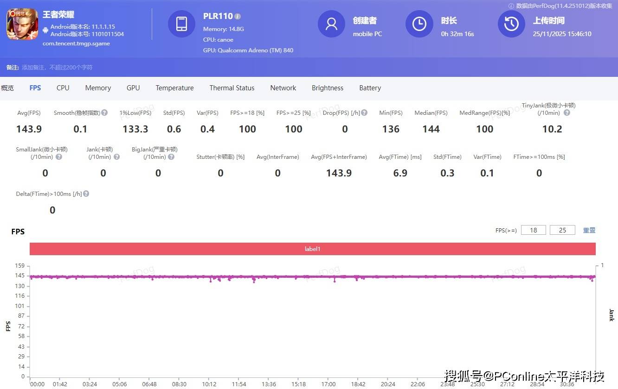Click the 重置 reset link
618x389 pixels.
click(589, 230)
